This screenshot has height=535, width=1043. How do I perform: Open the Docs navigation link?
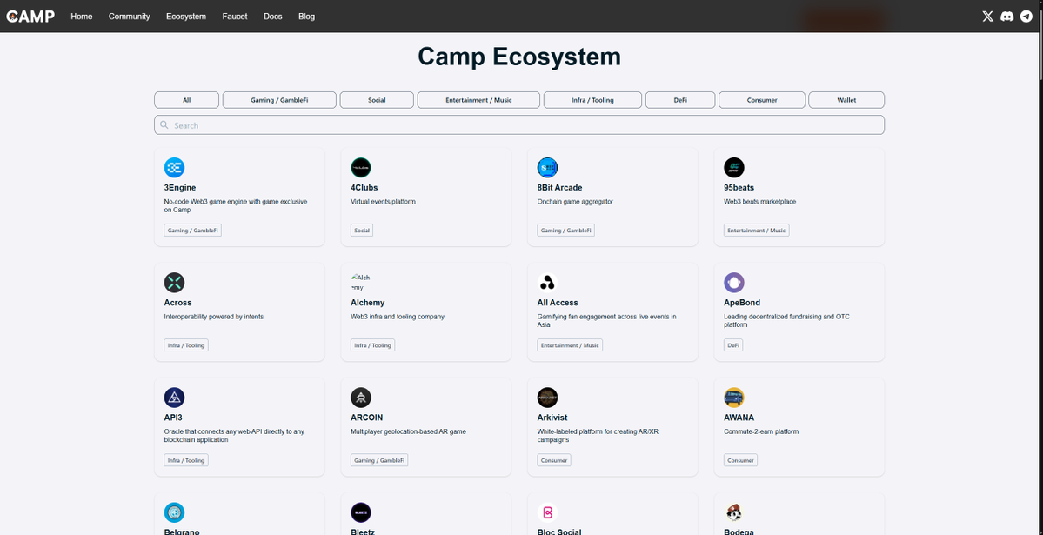(272, 17)
